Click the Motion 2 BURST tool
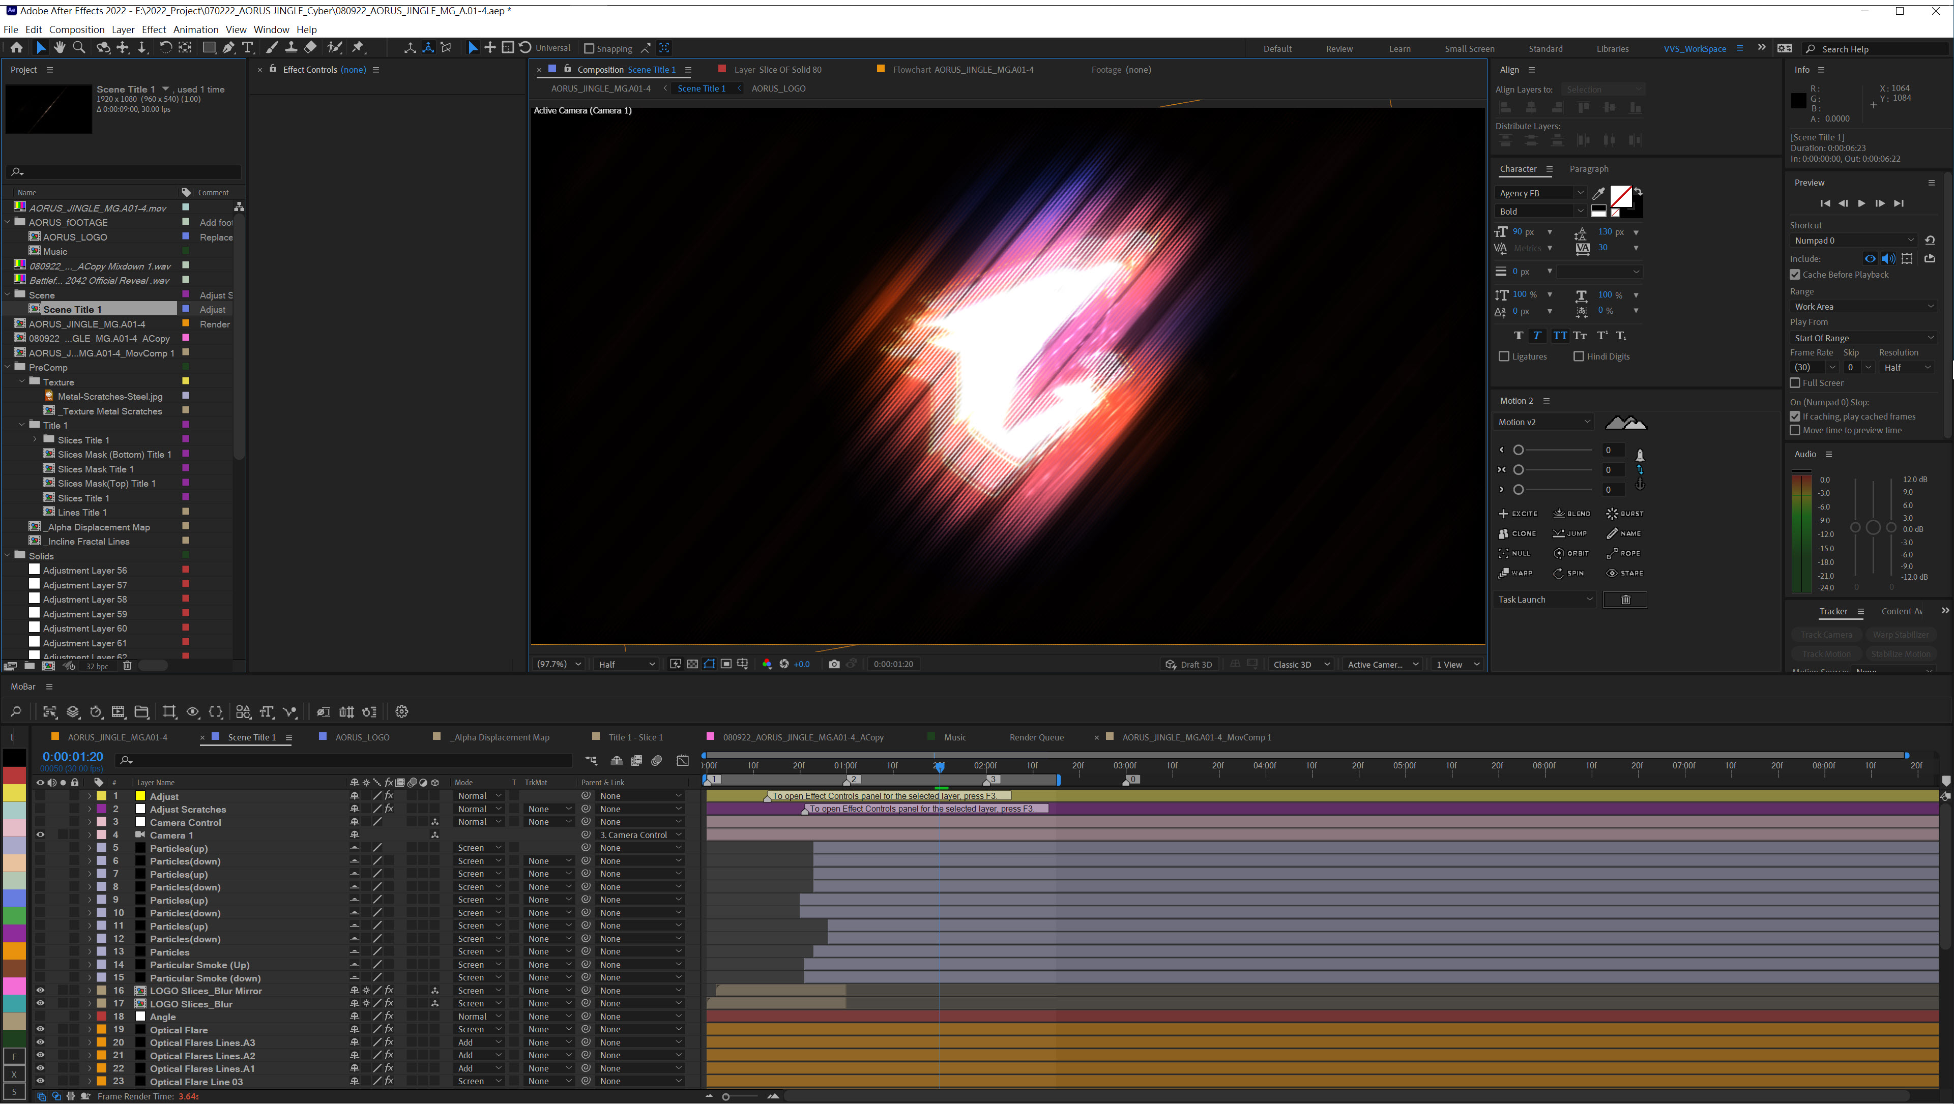The height and width of the screenshot is (1104, 1954). click(x=1625, y=513)
